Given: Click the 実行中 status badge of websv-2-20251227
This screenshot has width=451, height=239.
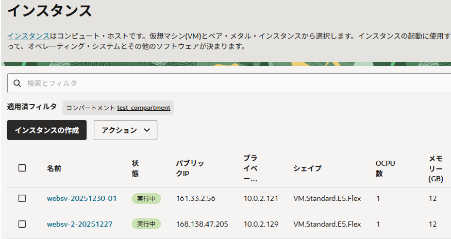Looking at the screenshot, I should click(x=146, y=224).
